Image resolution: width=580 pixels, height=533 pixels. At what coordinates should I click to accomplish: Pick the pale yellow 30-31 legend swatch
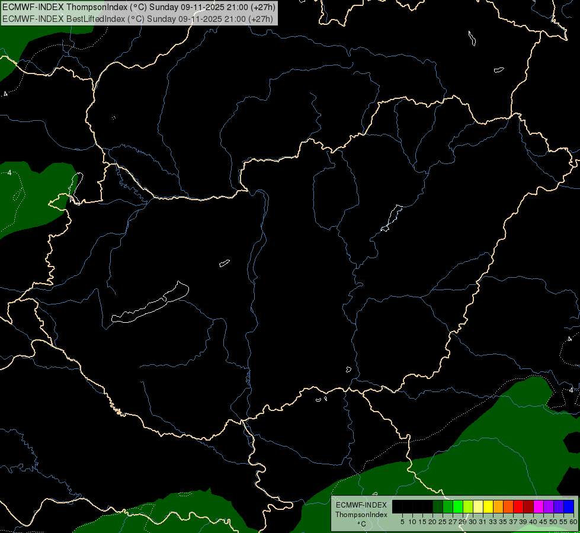coord(478,506)
